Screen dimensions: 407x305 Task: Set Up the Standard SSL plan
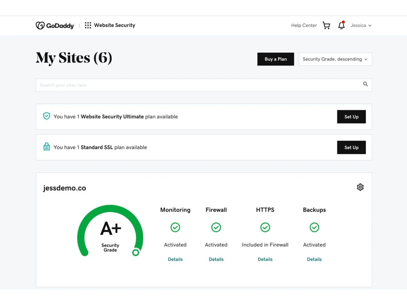point(351,147)
